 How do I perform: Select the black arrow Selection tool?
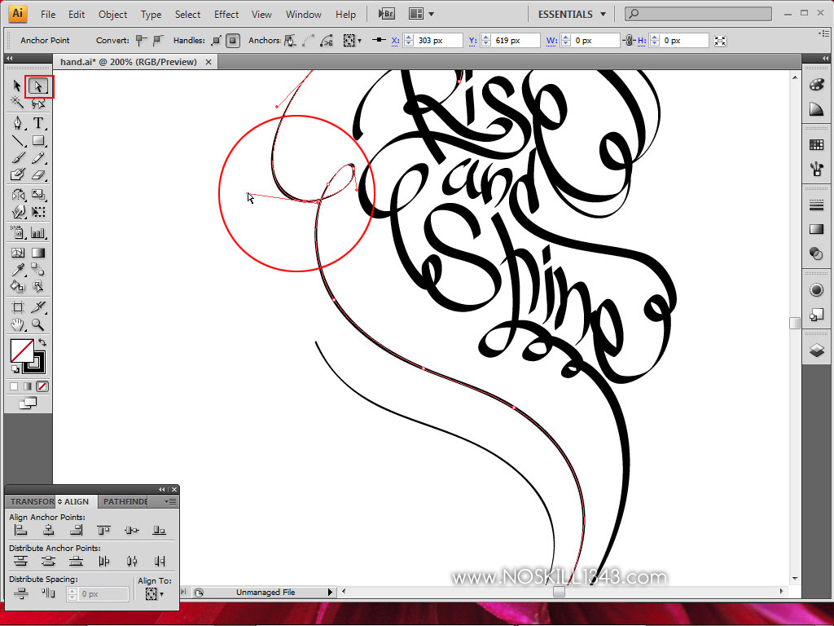(x=17, y=86)
